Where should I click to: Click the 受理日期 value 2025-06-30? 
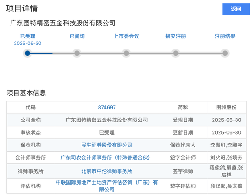(226, 120)
